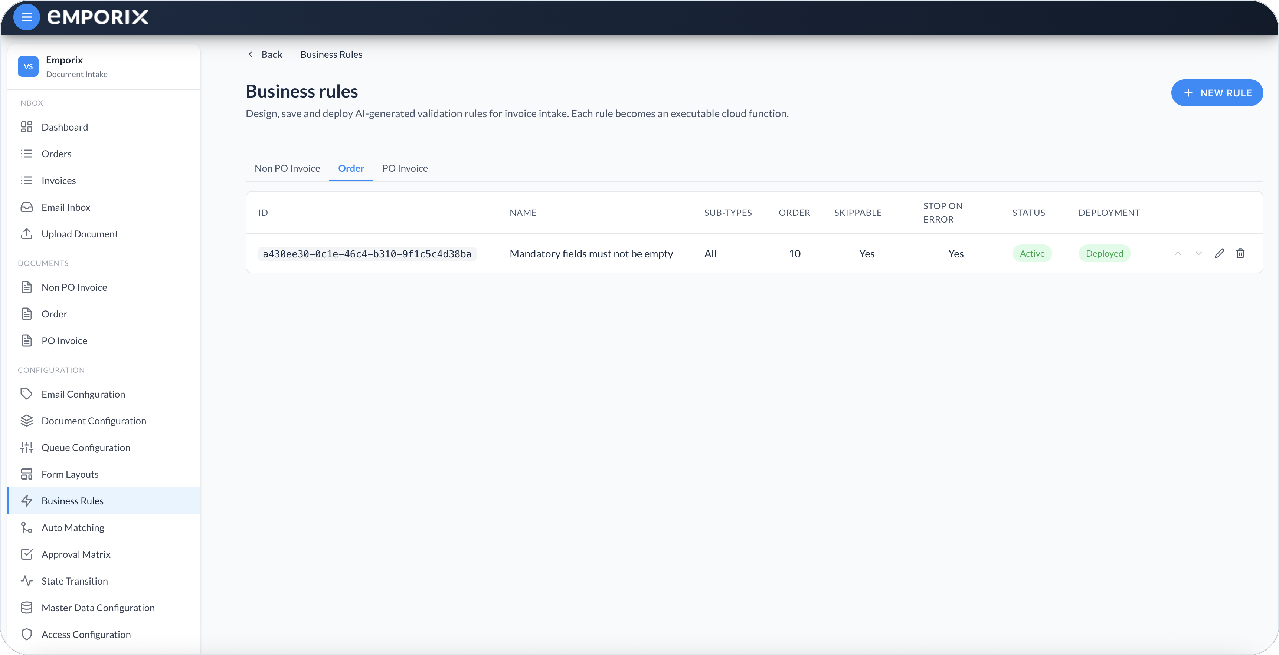Click the ORDER column header
The image size is (1279, 655).
click(x=794, y=213)
